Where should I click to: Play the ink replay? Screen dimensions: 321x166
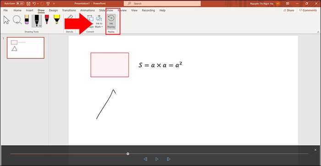(x=157, y=159)
